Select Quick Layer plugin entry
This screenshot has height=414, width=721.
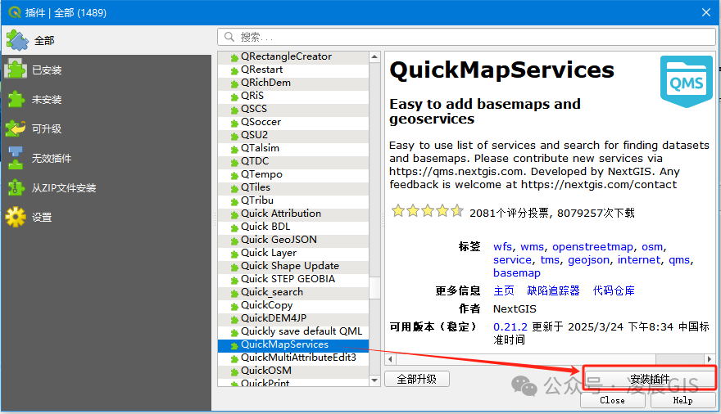click(x=293, y=253)
